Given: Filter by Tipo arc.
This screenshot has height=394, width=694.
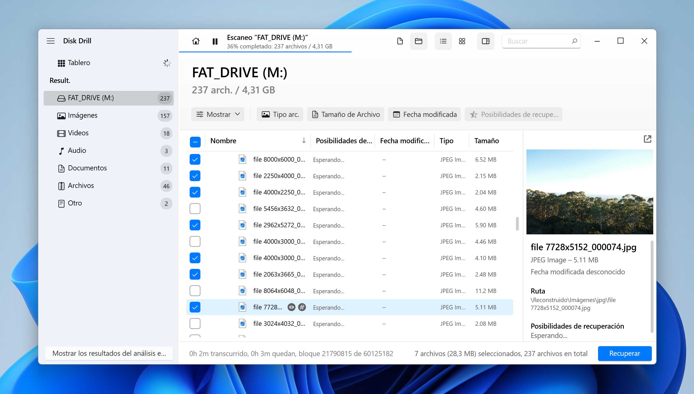Looking at the screenshot, I should tap(280, 114).
